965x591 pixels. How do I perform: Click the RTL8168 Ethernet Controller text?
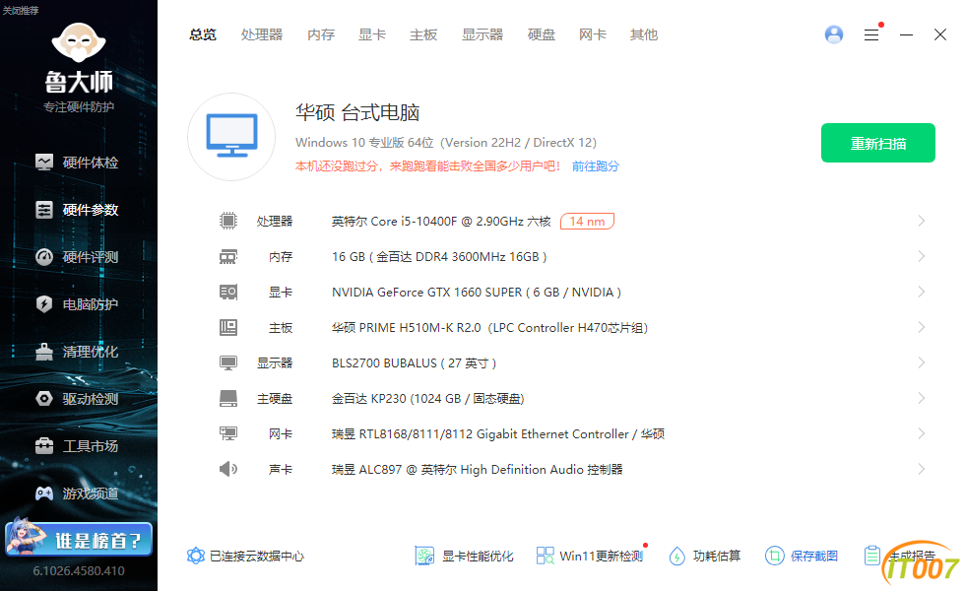tap(498, 434)
